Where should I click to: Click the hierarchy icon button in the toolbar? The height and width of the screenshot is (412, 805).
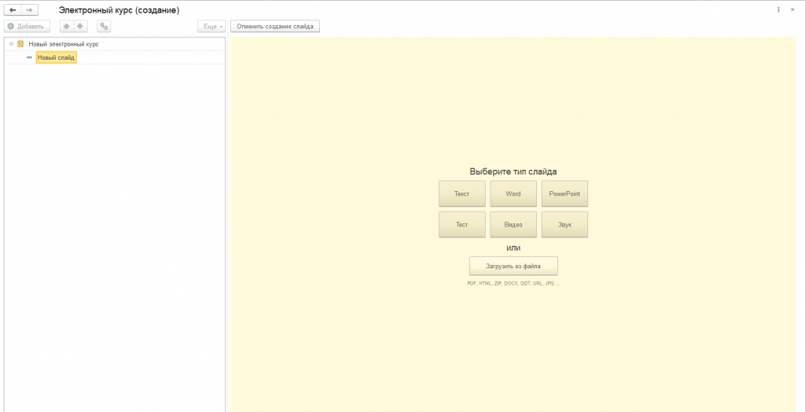click(104, 26)
